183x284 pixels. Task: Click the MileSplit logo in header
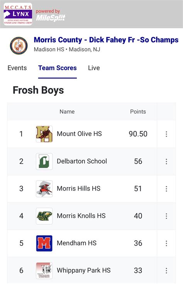coord(50,15)
